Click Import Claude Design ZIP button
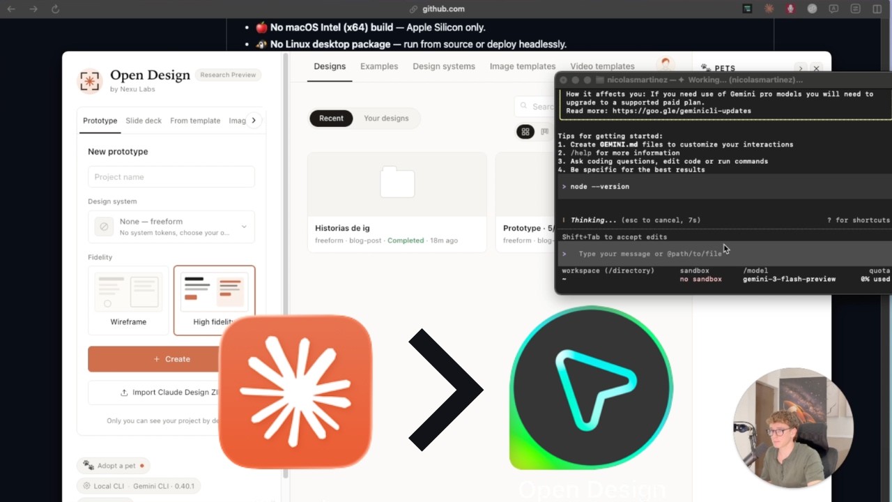Screen dimensions: 892x502 pos(171,393)
